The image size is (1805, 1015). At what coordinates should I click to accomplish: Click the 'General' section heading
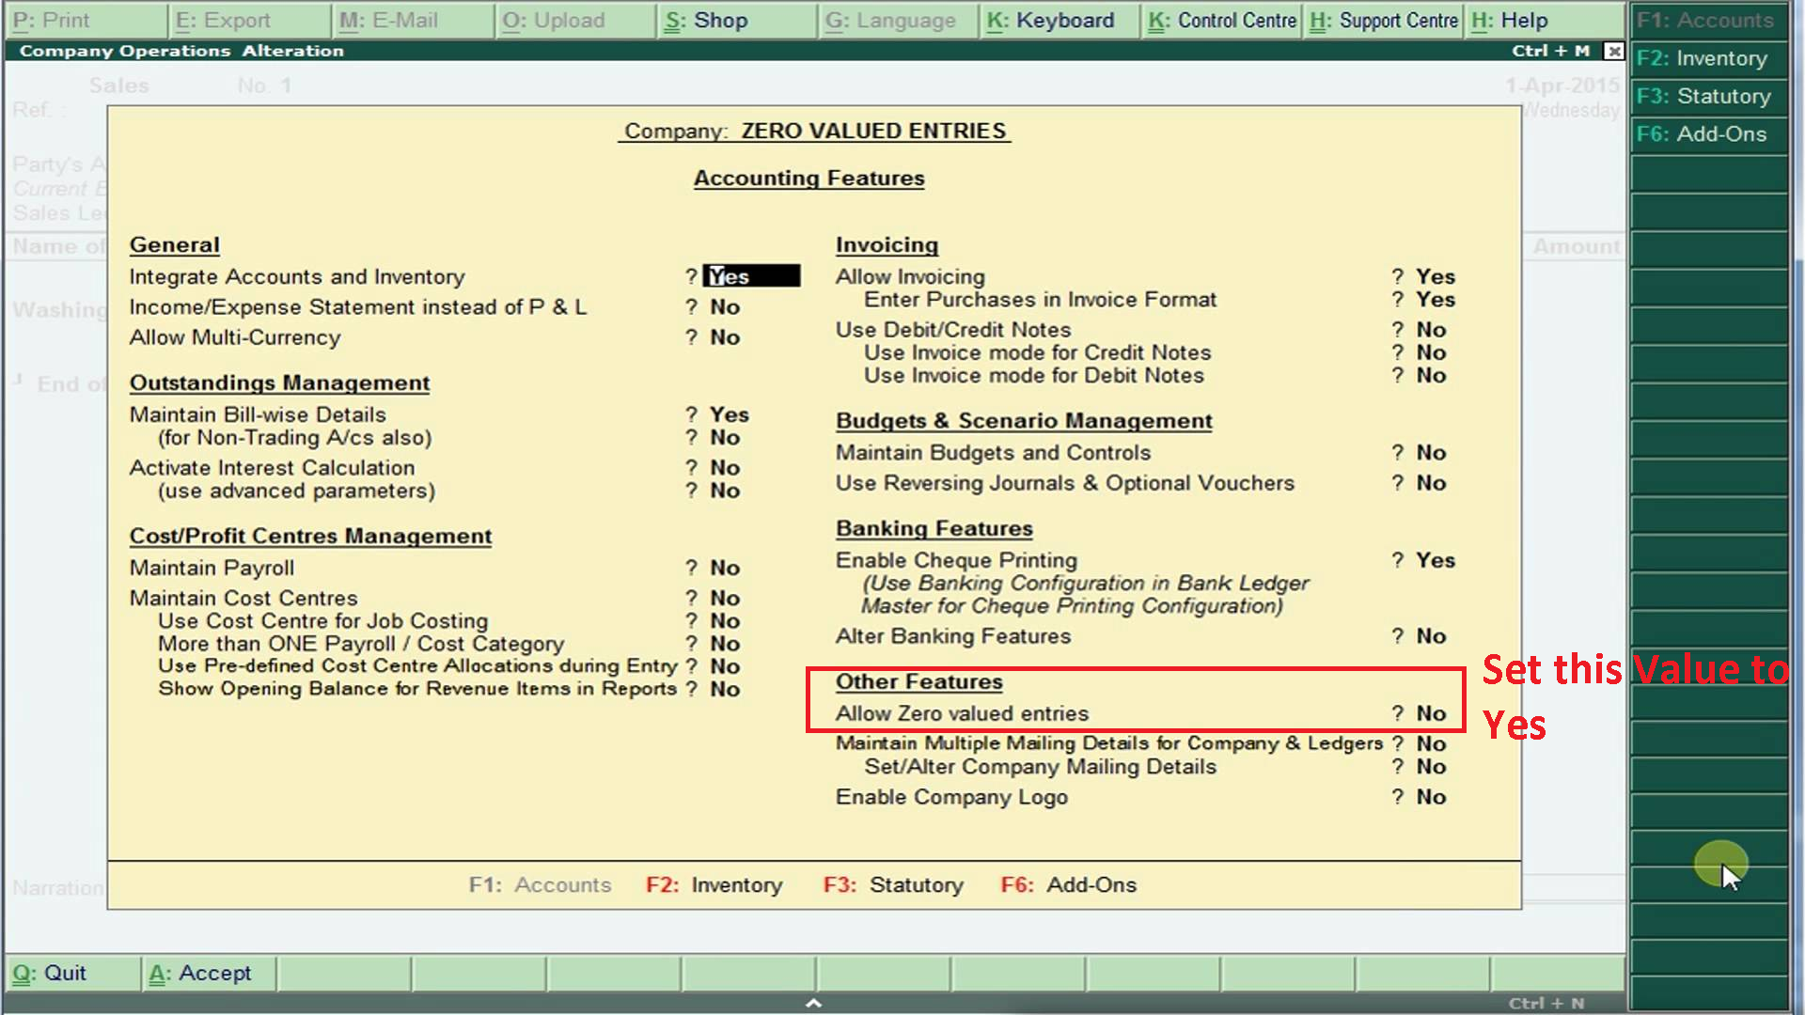(x=174, y=245)
